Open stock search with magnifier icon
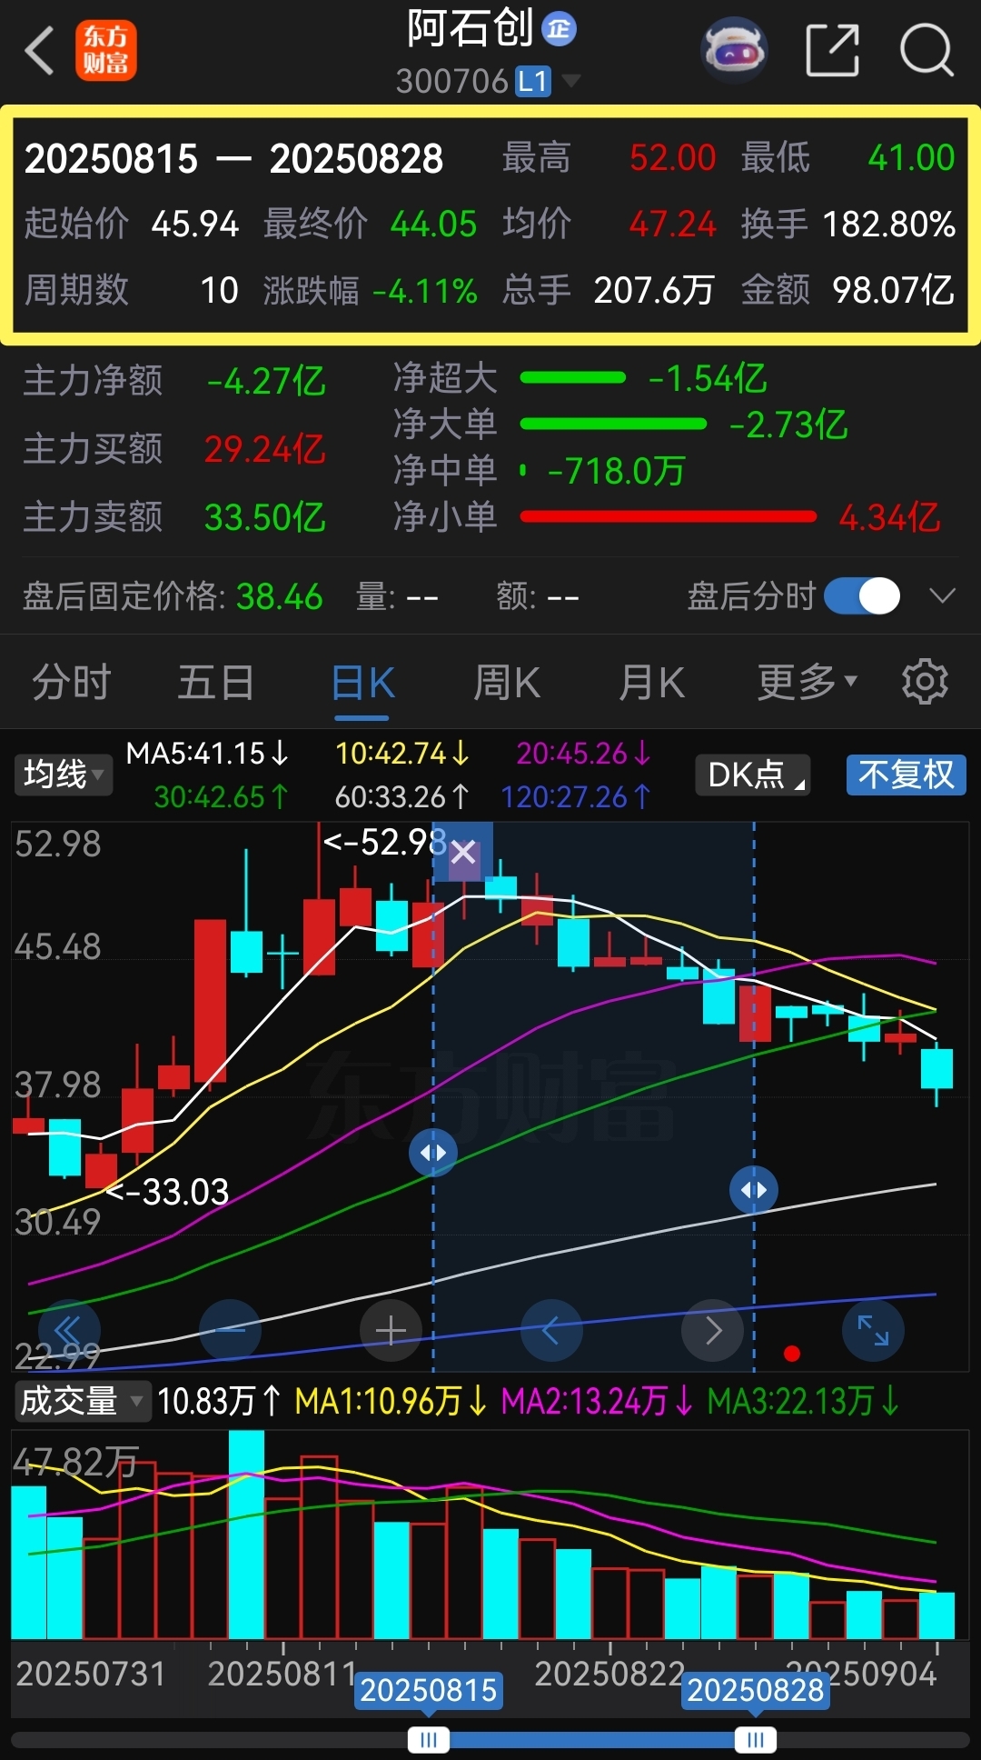This screenshot has height=1760, width=981. pos(926,50)
